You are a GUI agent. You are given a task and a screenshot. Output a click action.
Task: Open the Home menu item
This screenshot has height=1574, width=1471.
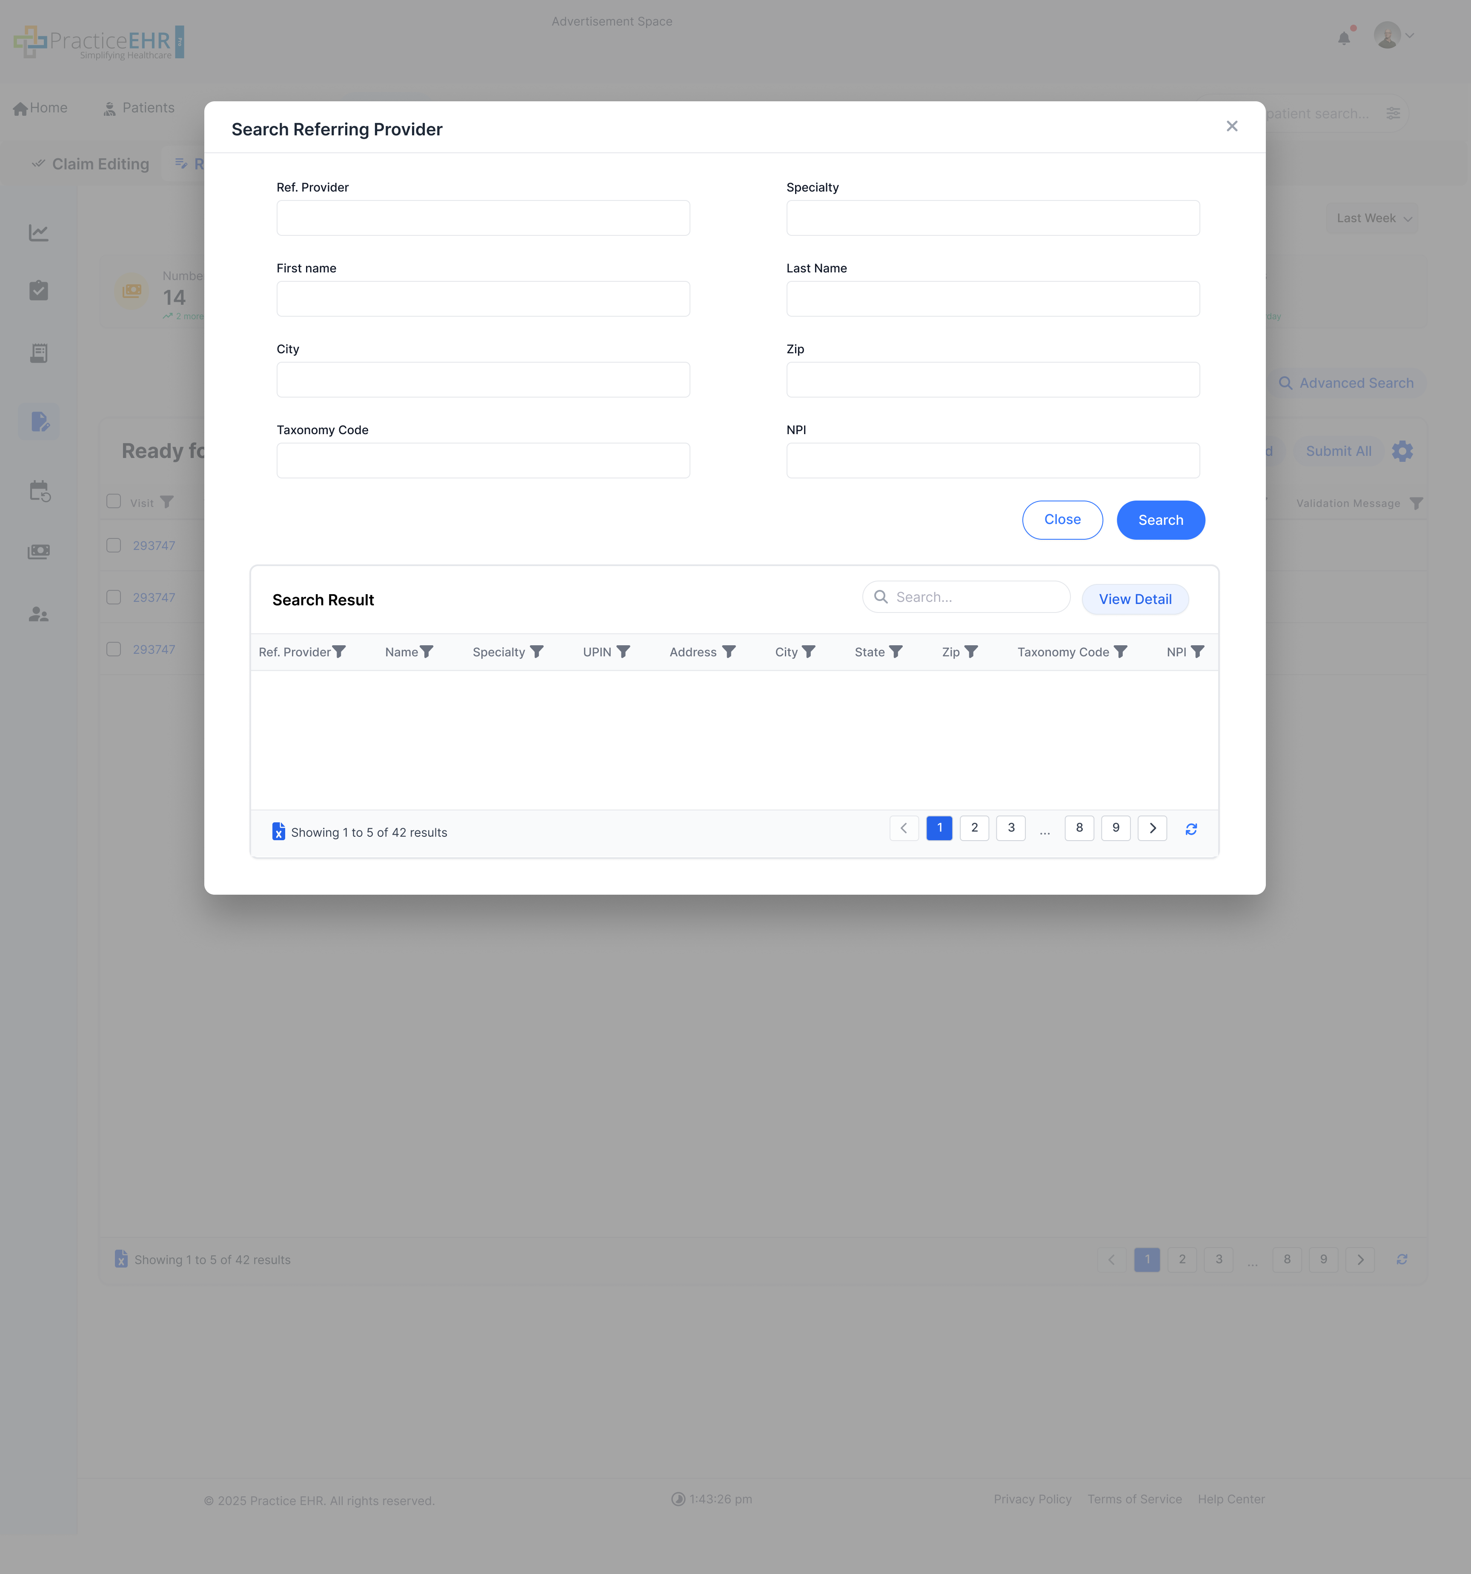(x=40, y=108)
